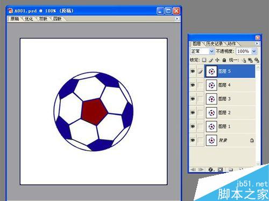The image size is (269, 201).
Task: Click opacity field showing 100%
Action: tap(244, 51)
